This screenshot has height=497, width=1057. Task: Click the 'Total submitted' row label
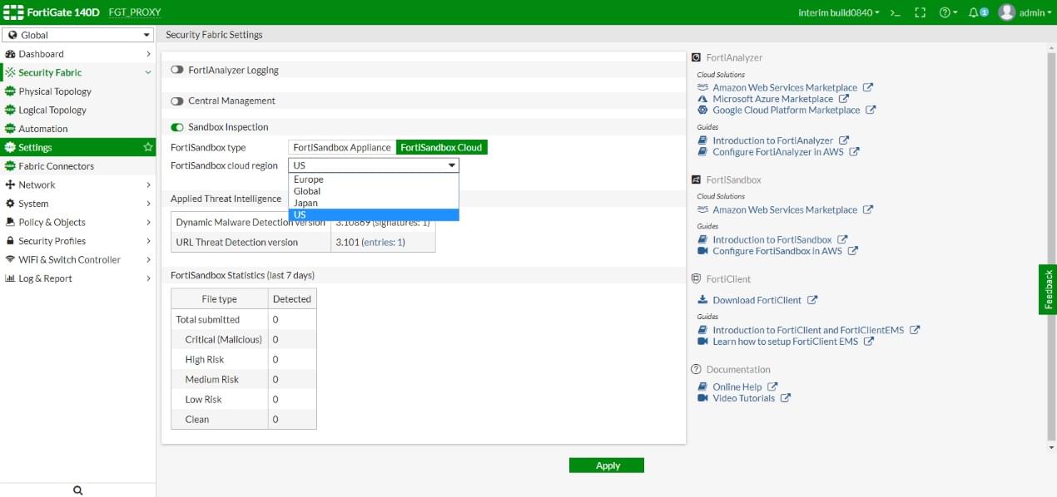point(208,319)
